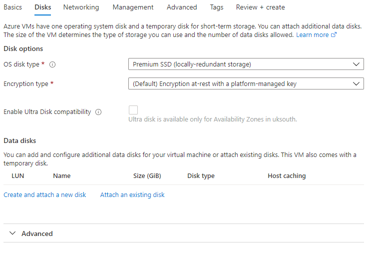Go to the Networking tab
371x260 pixels.
pyautogui.click(x=81, y=7)
